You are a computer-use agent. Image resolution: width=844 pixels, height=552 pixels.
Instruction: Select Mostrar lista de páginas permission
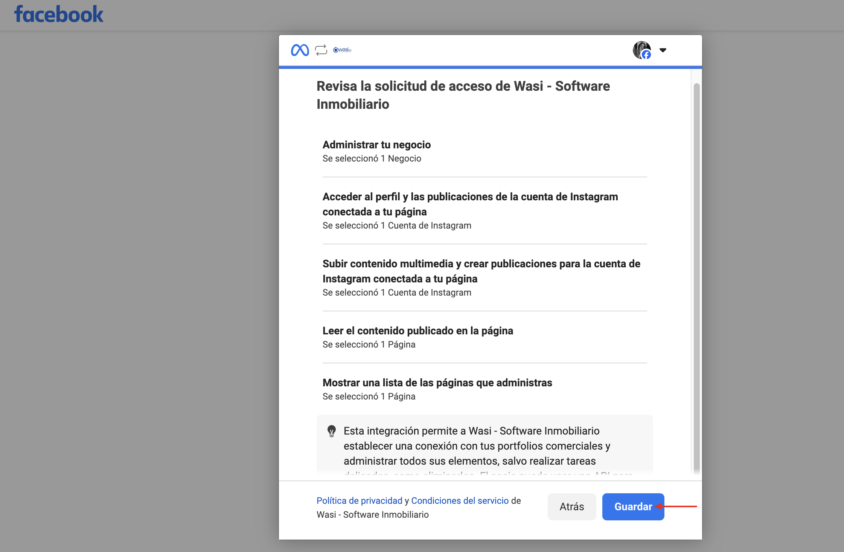pyautogui.click(x=437, y=383)
